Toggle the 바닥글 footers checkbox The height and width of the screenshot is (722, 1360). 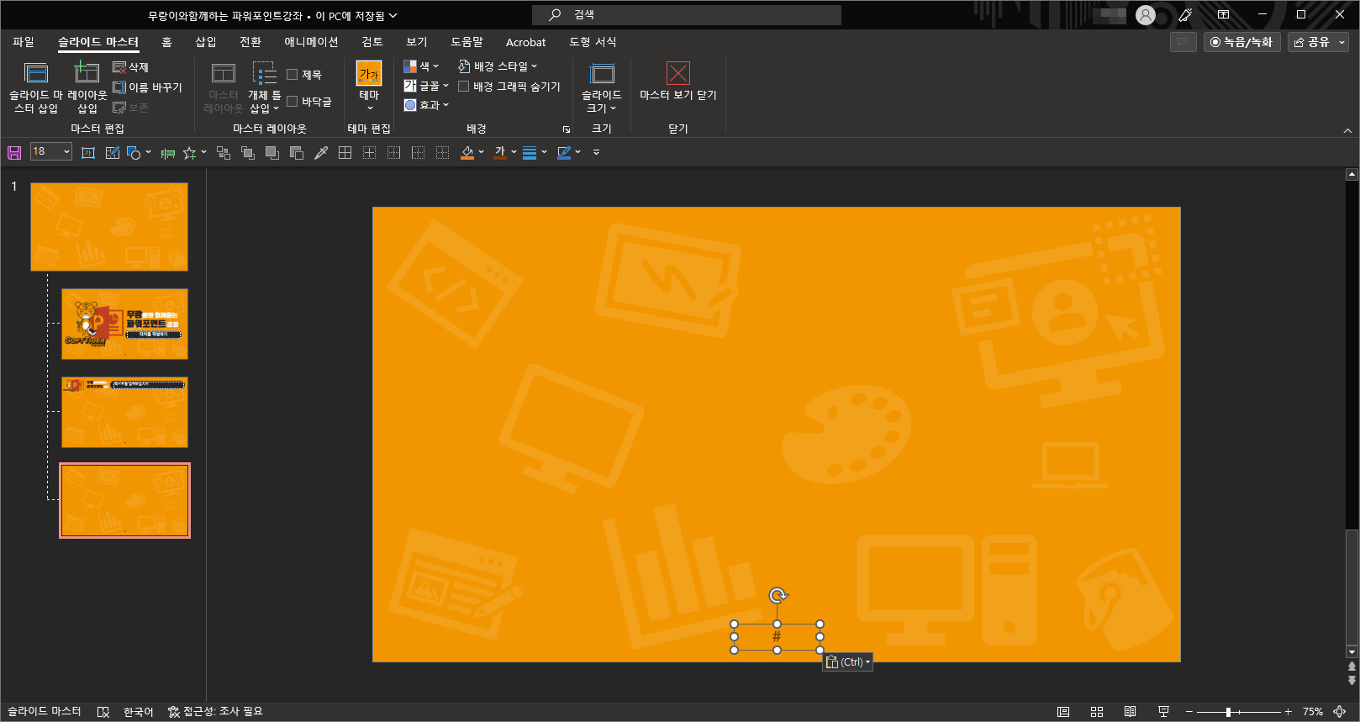pos(293,102)
